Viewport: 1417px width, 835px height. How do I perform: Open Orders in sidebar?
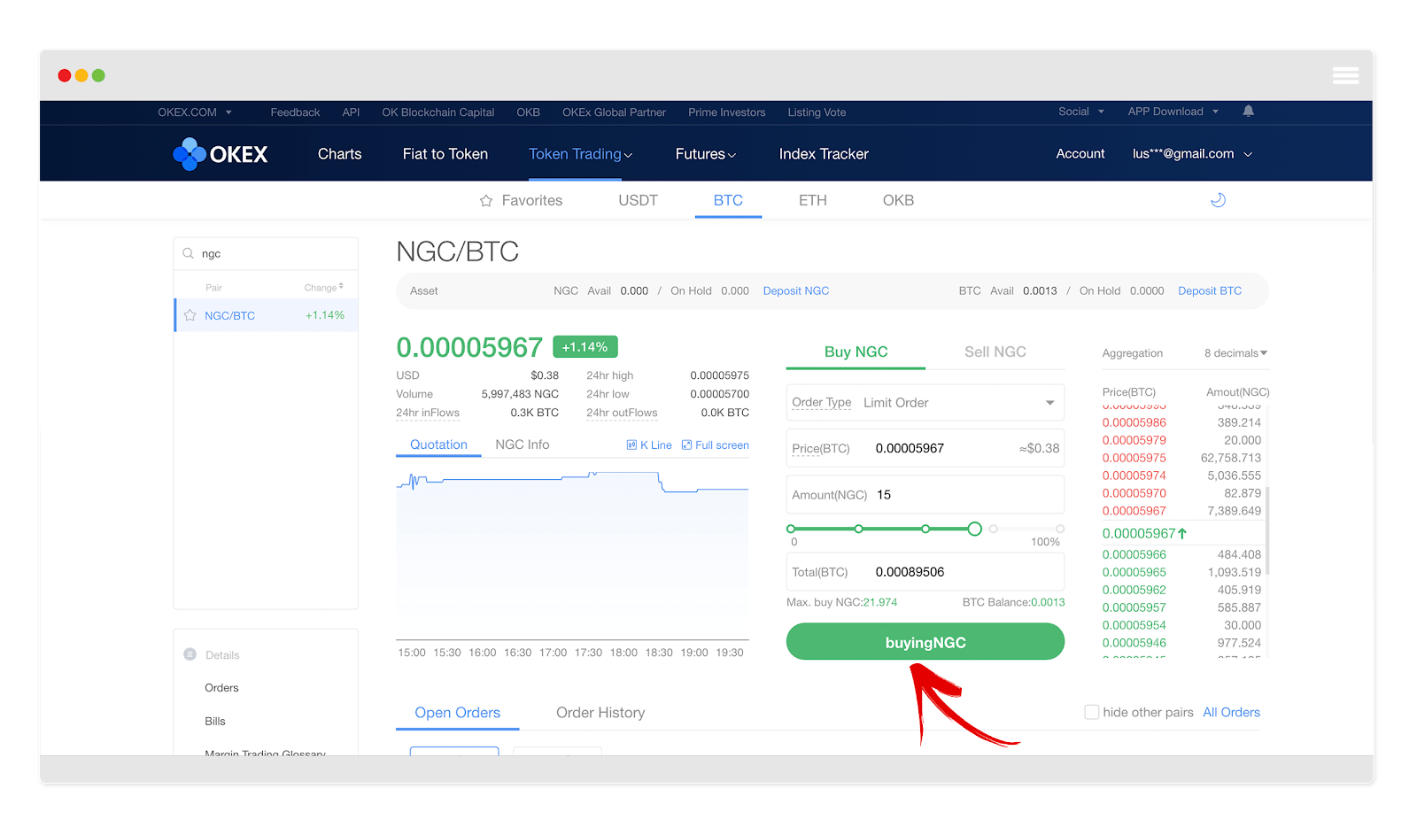click(x=221, y=688)
